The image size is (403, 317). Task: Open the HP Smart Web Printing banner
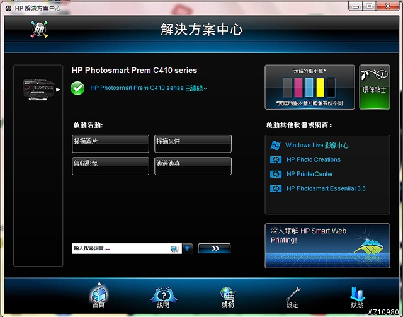(327, 246)
